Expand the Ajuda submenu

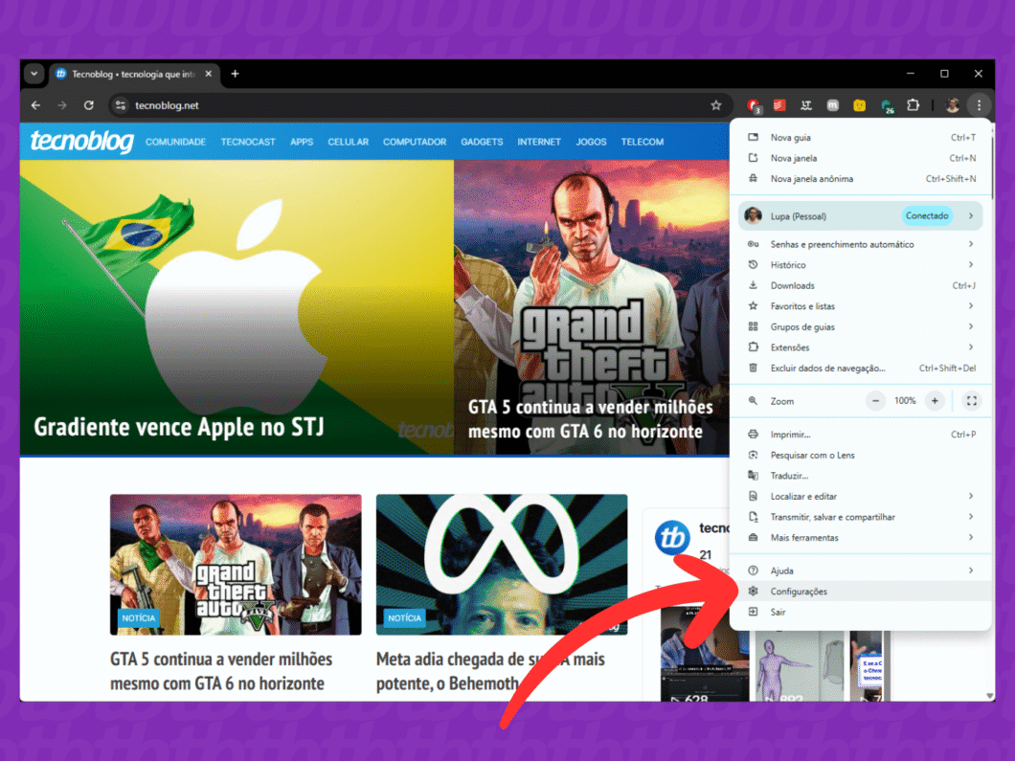point(861,571)
